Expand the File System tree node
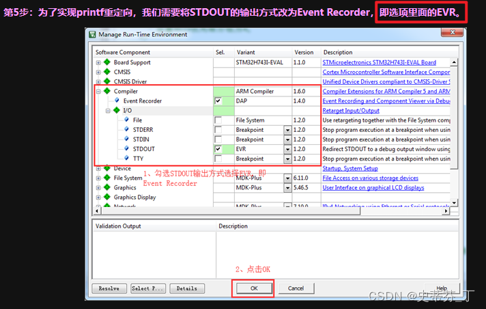Image resolution: width=486 pixels, height=309 pixels. 98,178
